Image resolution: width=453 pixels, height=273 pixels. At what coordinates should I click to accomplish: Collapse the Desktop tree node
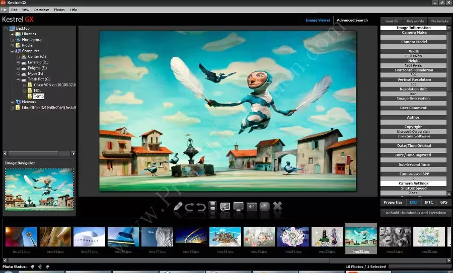[6, 29]
